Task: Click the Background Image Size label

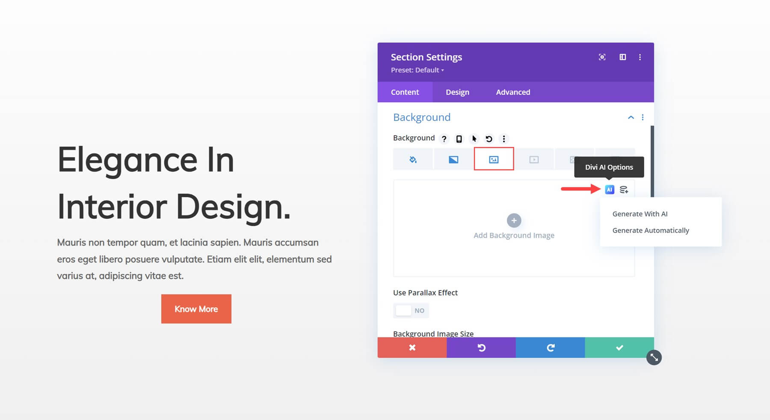Action: tap(433, 334)
